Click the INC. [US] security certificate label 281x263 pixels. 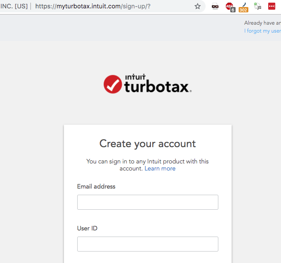14,6
